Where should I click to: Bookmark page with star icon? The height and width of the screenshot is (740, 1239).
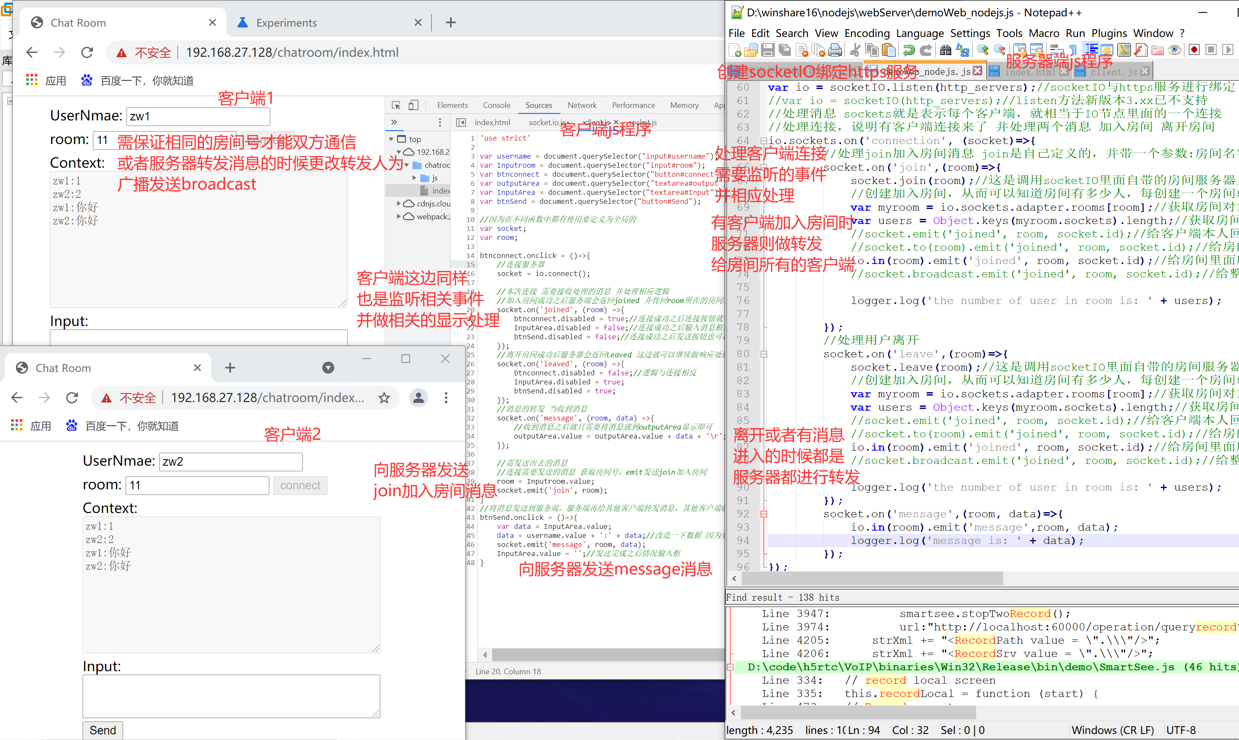click(384, 398)
